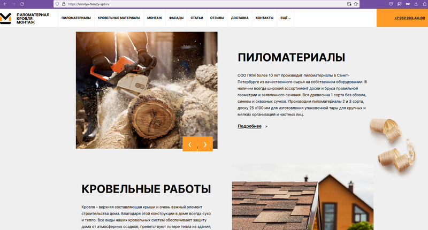Open the shield tracking protection icon
Screen dimensions: 428x230
pos(57,4)
